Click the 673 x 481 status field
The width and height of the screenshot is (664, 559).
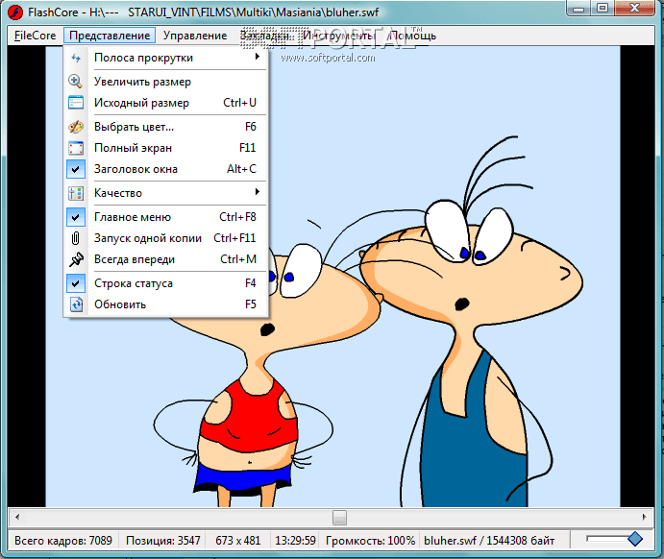[238, 541]
